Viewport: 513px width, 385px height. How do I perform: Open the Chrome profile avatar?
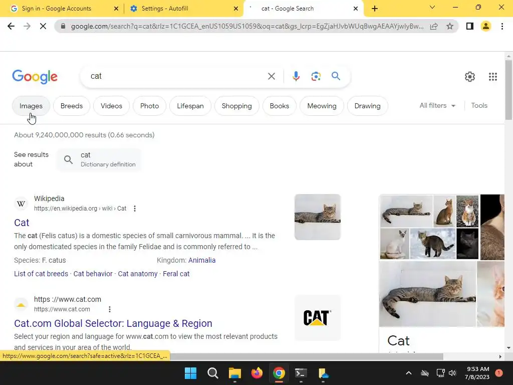(x=486, y=26)
